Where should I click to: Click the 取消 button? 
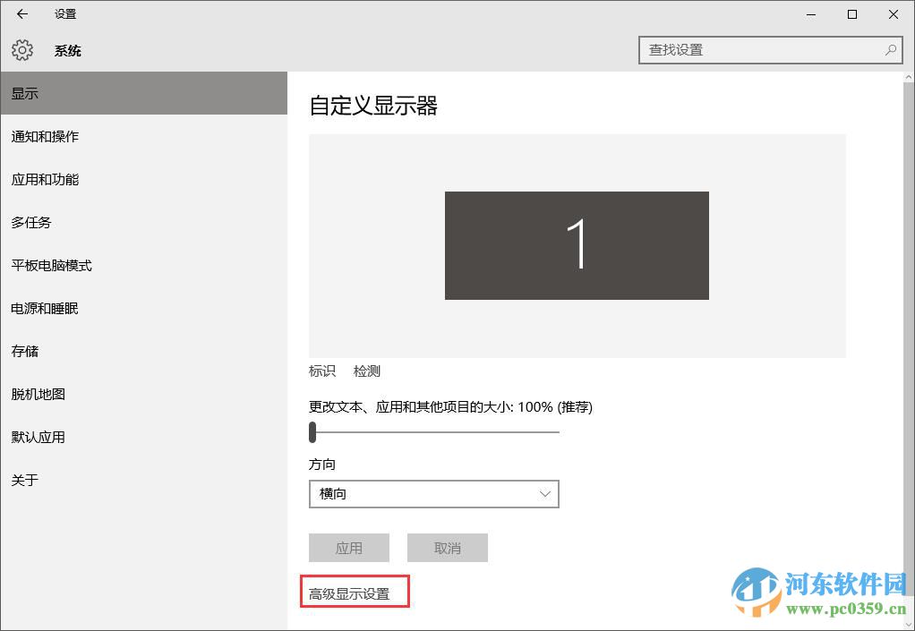pyautogui.click(x=447, y=548)
